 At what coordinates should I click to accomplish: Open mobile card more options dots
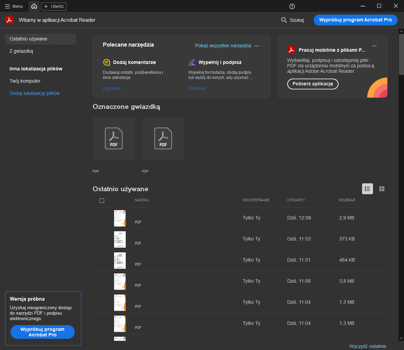pos(374,46)
